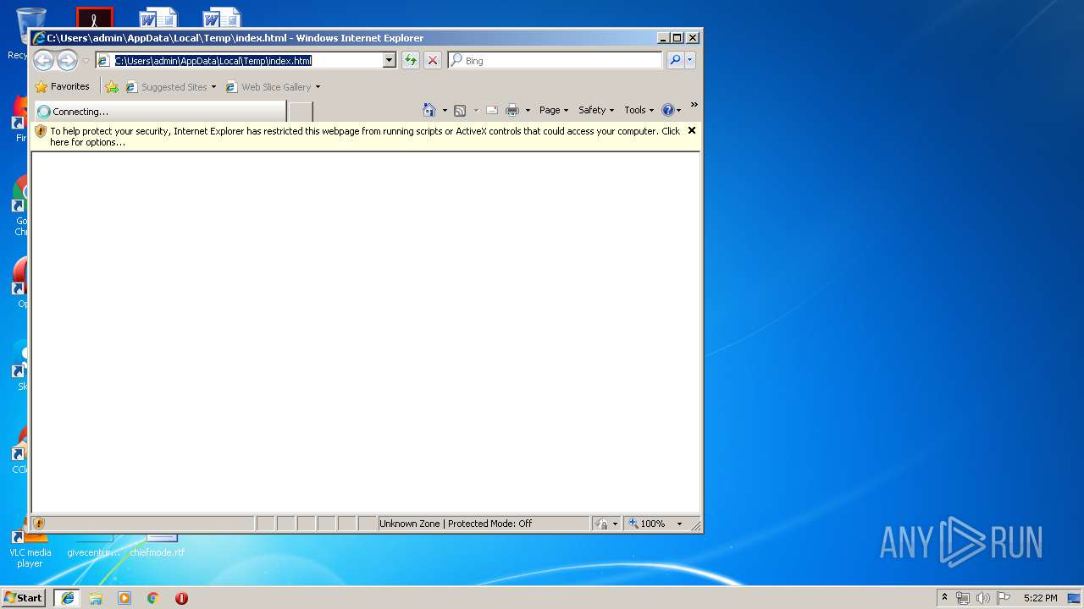The width and height of the screenshot is (1084, 609).
Task: Click the volume speaker tray icon
Action: pyautogui.click(x=983, y=598)
